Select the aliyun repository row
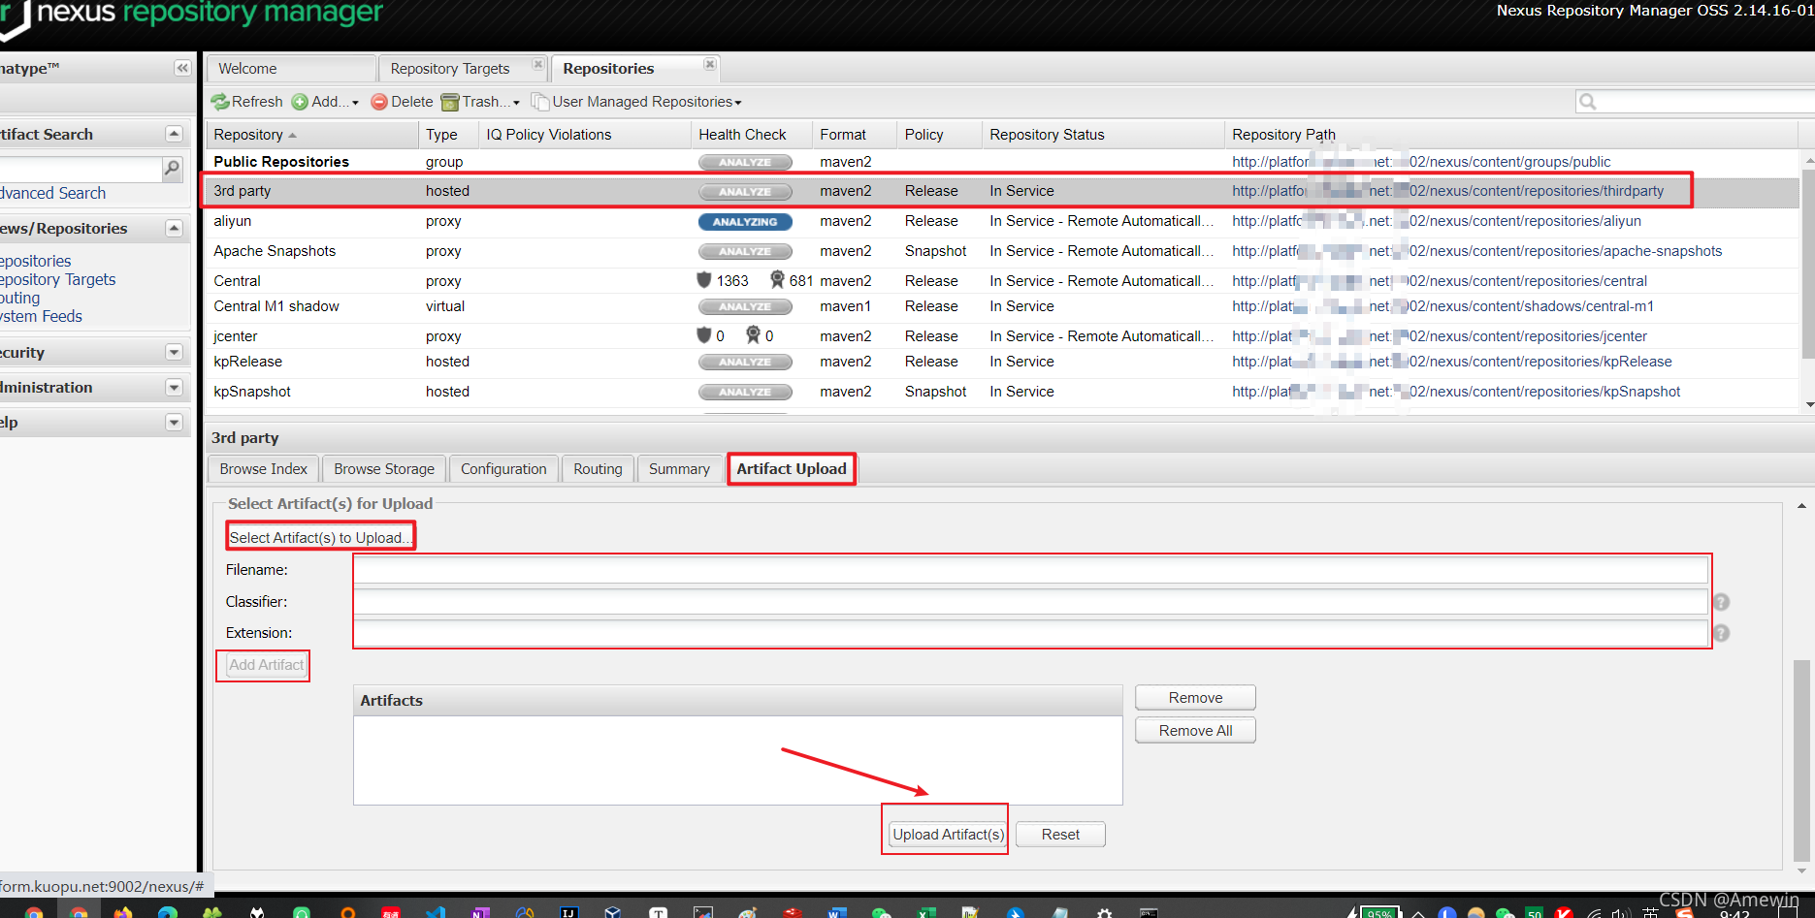1815x918 pixels. [x=1004, y=221]
